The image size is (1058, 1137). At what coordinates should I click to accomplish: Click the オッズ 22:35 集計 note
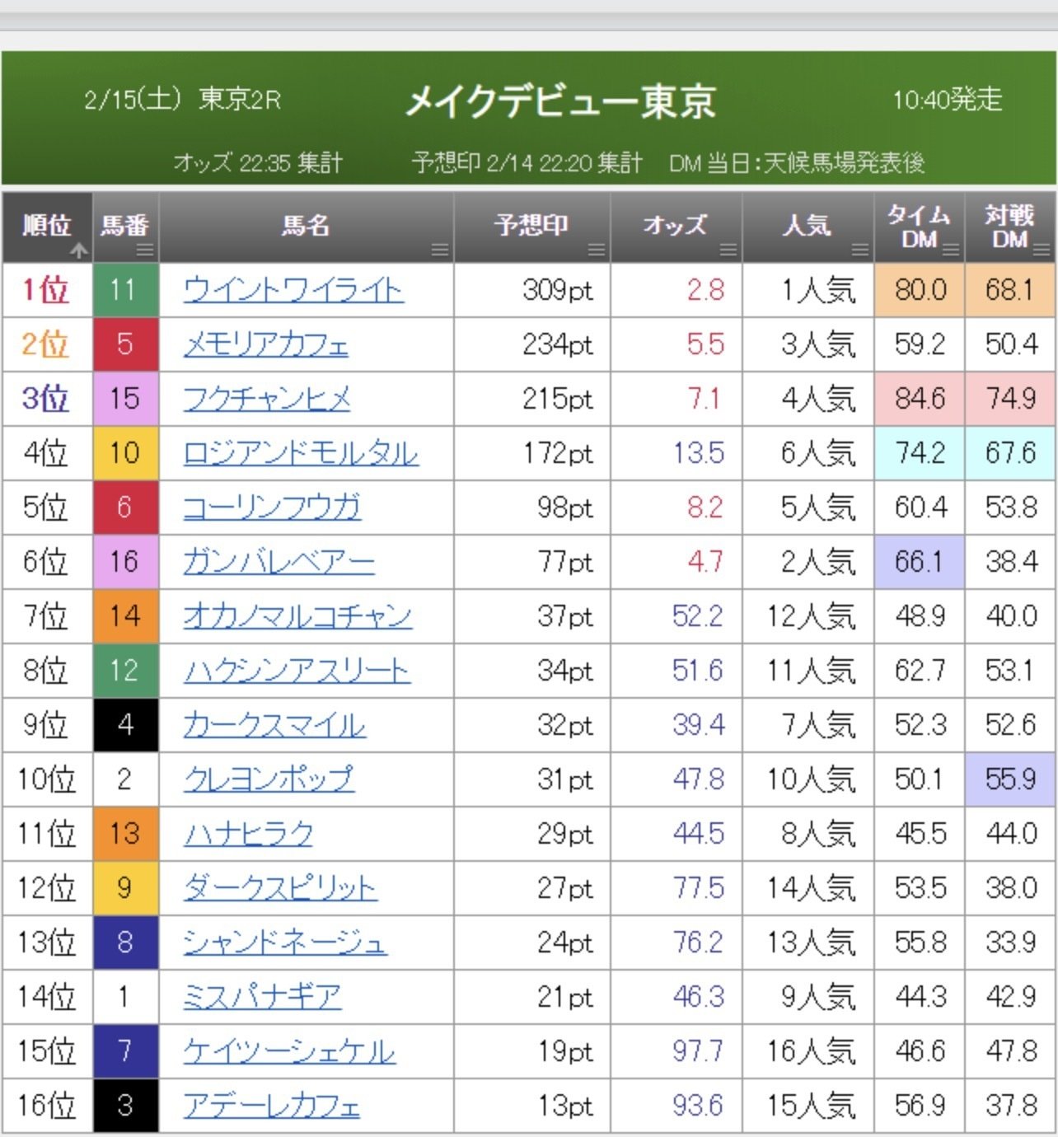coord(258,162)
